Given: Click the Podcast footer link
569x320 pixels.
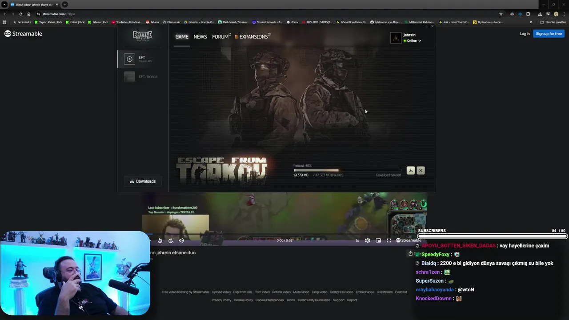Looking at the screenshot, I should [x=401, y=292].
